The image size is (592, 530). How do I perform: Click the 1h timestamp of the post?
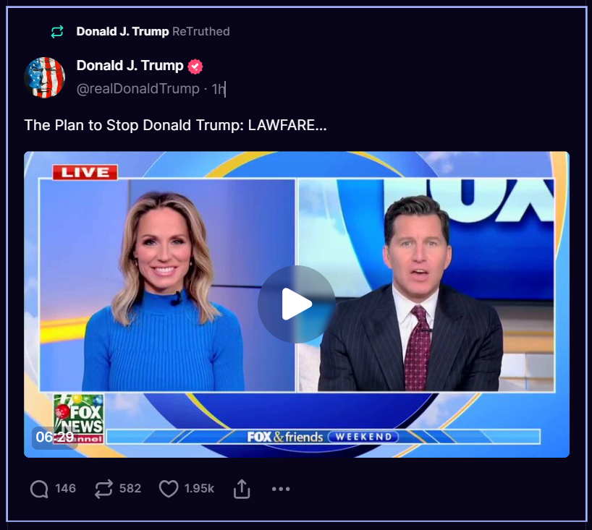(x=219, y=89)
